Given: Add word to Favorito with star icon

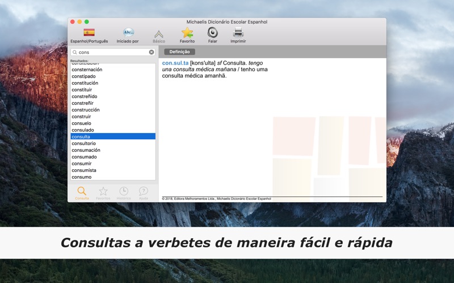Looking at the screenshot, I should pos(187,33).
